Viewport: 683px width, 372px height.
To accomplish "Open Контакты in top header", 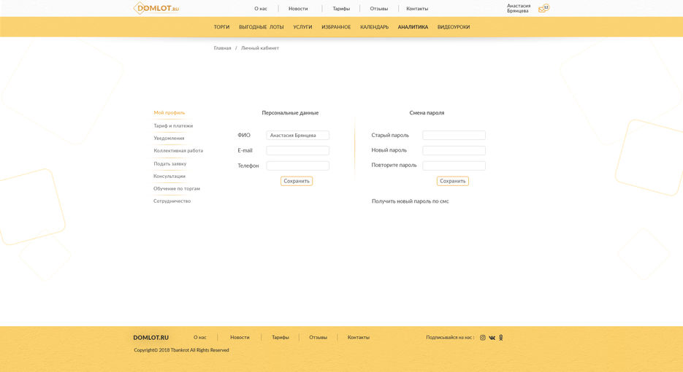I will coord(417,9).
